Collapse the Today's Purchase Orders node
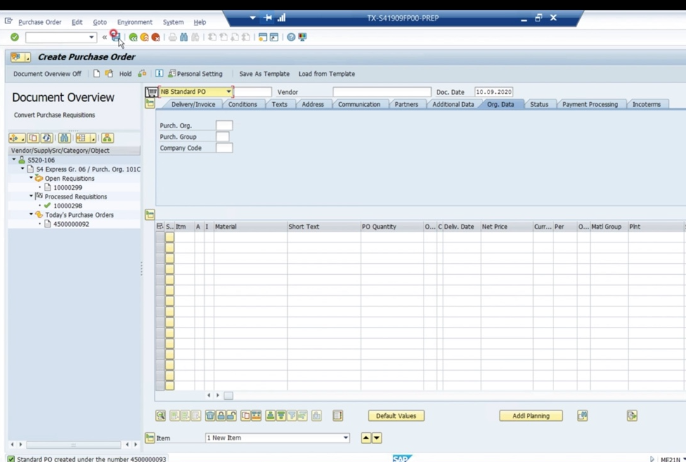Image resolution: width=686 pixels, height=462 pixels. [x=31, y=214]
